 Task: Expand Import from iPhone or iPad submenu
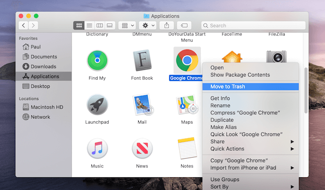251,168
